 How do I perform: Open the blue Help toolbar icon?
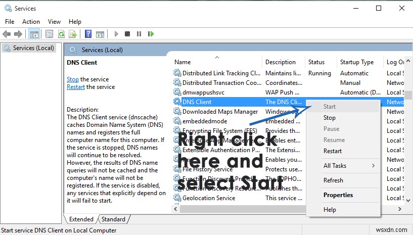pyautogui.click(x=88, y=34)
